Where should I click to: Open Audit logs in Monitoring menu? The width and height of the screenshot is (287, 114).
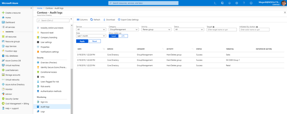click(52, 107)
